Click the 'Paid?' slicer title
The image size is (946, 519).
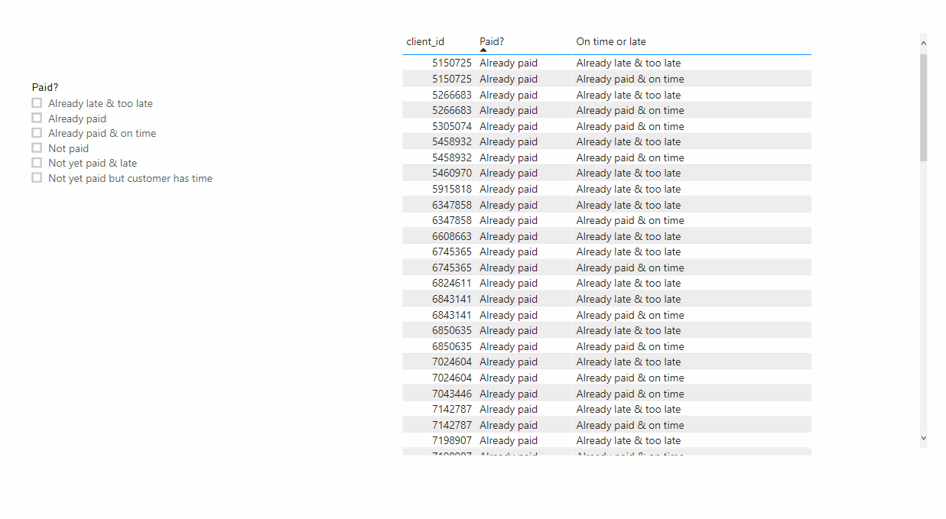point(45,87)
